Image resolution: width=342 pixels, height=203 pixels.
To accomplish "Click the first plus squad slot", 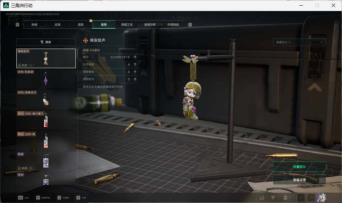I will click(x=301, y=198).
